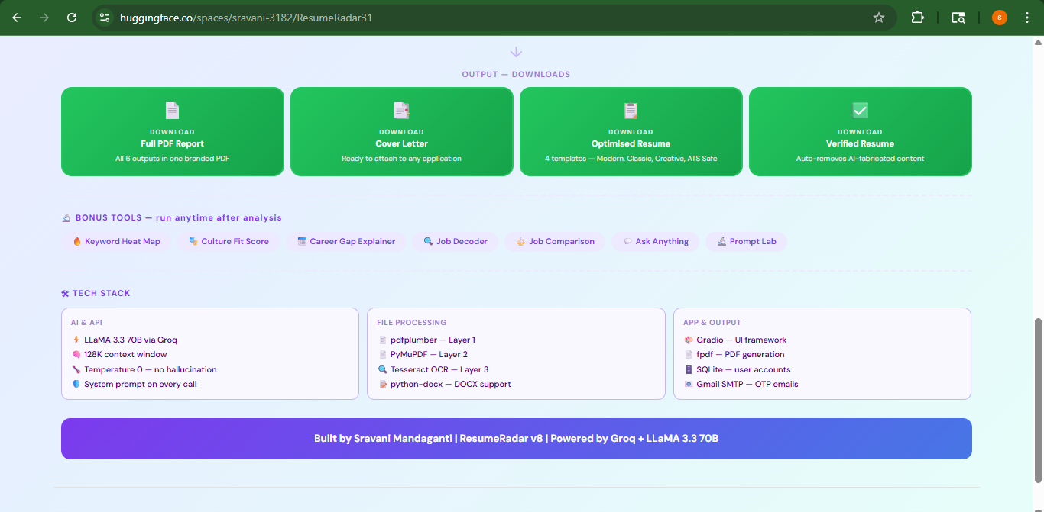Click the 'FILE PROCESSING' card heading
The image size is (1044, 512).
tap(412, 323)
